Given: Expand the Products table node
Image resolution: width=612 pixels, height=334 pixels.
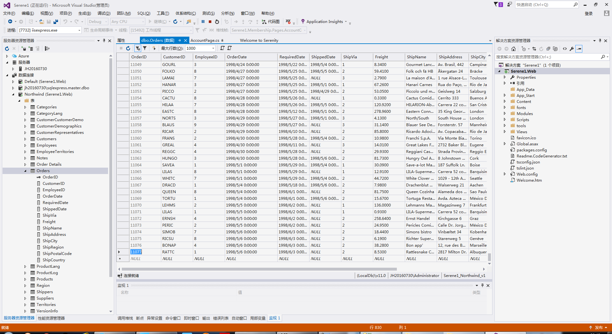Looking at the screenshot, I should 25,279.
